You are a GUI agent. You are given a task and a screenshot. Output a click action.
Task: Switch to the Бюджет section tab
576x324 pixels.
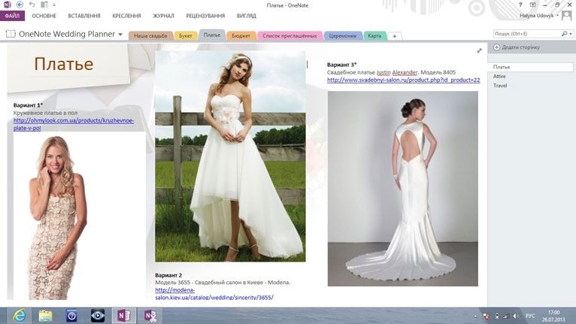click(241, 35)
